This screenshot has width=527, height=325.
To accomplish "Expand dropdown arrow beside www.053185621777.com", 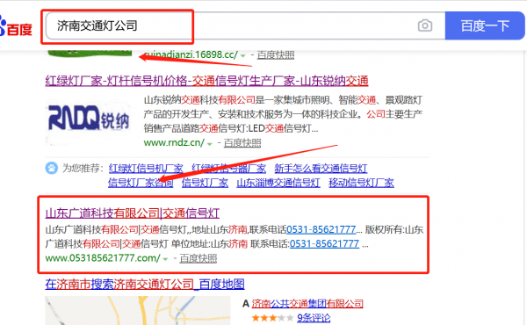I will (165, 259).
